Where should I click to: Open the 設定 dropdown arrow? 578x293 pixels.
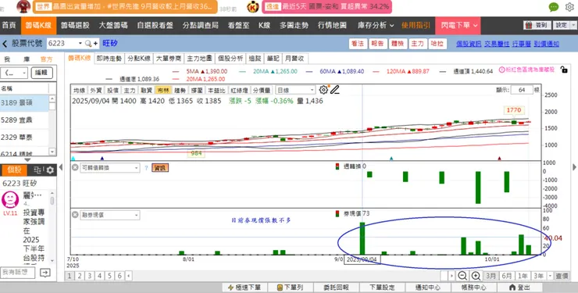574,25
